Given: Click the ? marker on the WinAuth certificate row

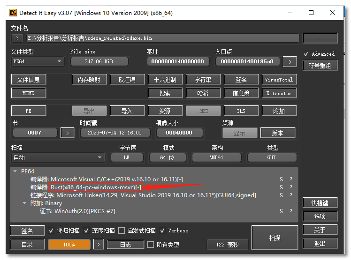Looking at the screenshot, I should point(291,211).
